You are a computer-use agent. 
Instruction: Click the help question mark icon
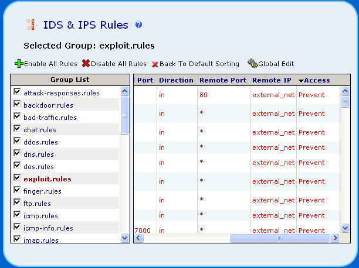138,25
